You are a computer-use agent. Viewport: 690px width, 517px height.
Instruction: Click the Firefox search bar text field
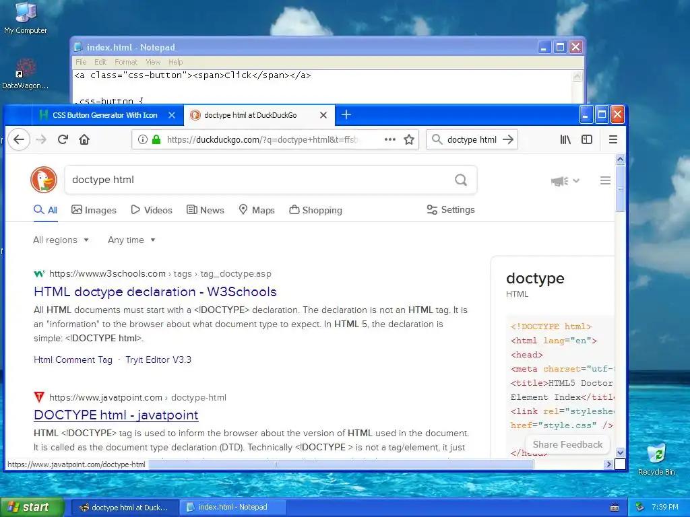pos(472,140)
